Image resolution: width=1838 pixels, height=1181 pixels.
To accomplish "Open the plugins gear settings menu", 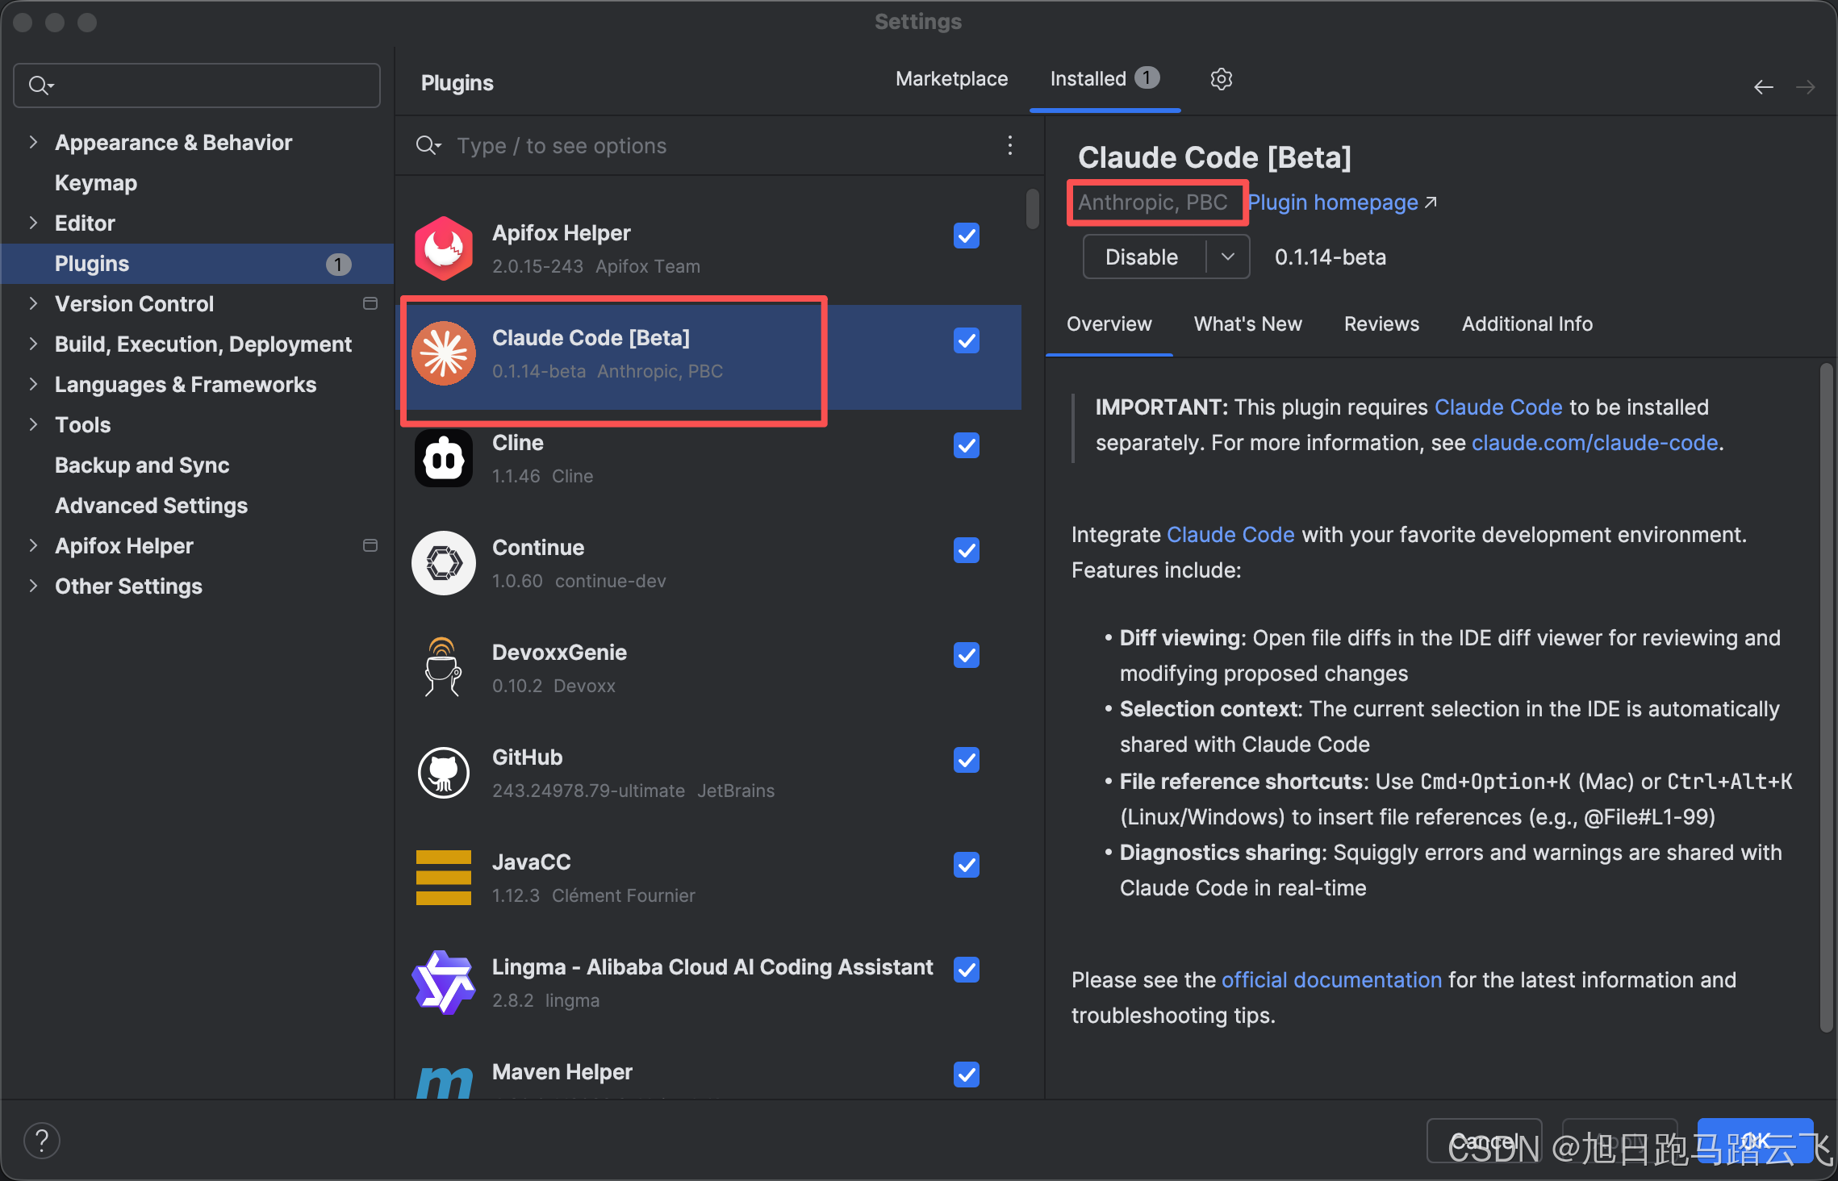I will (1221, 79).
